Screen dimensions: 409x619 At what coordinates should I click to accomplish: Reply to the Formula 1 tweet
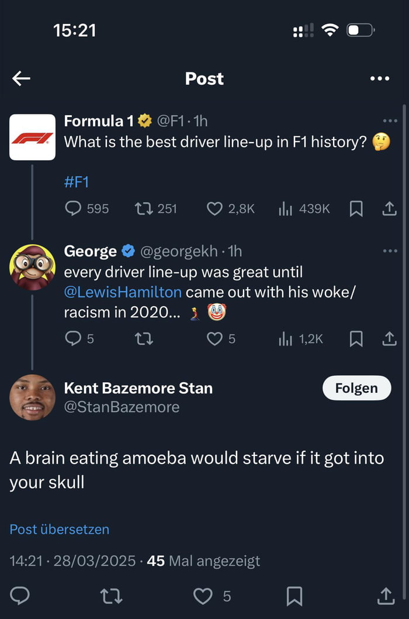coord(73,209)
